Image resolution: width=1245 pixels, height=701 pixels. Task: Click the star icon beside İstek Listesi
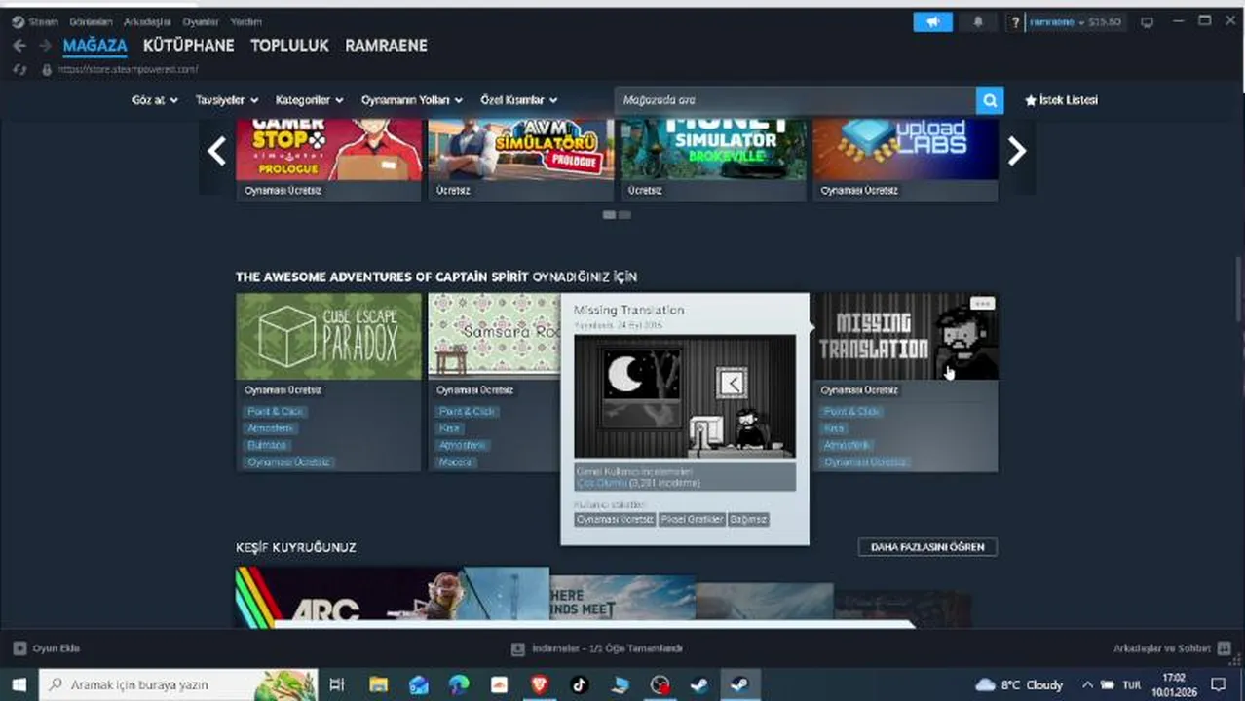1031,100
